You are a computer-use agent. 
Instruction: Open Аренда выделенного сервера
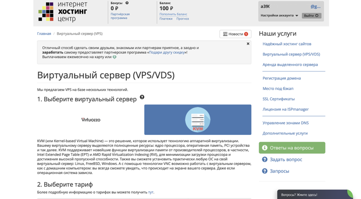(x=290, y=64)
